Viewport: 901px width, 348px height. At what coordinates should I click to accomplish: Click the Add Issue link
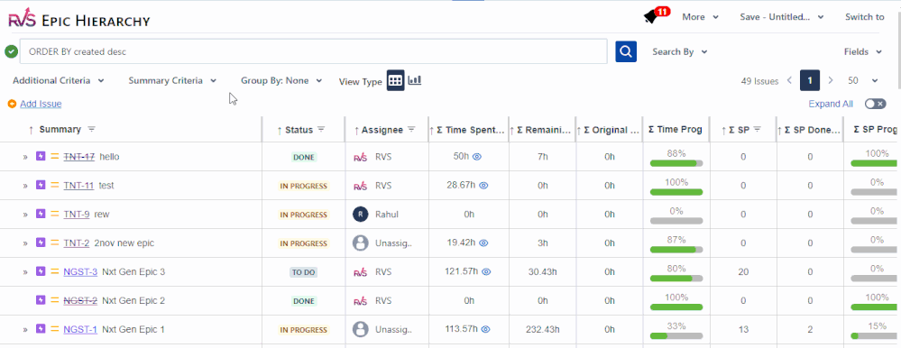[x=41, y=104]
